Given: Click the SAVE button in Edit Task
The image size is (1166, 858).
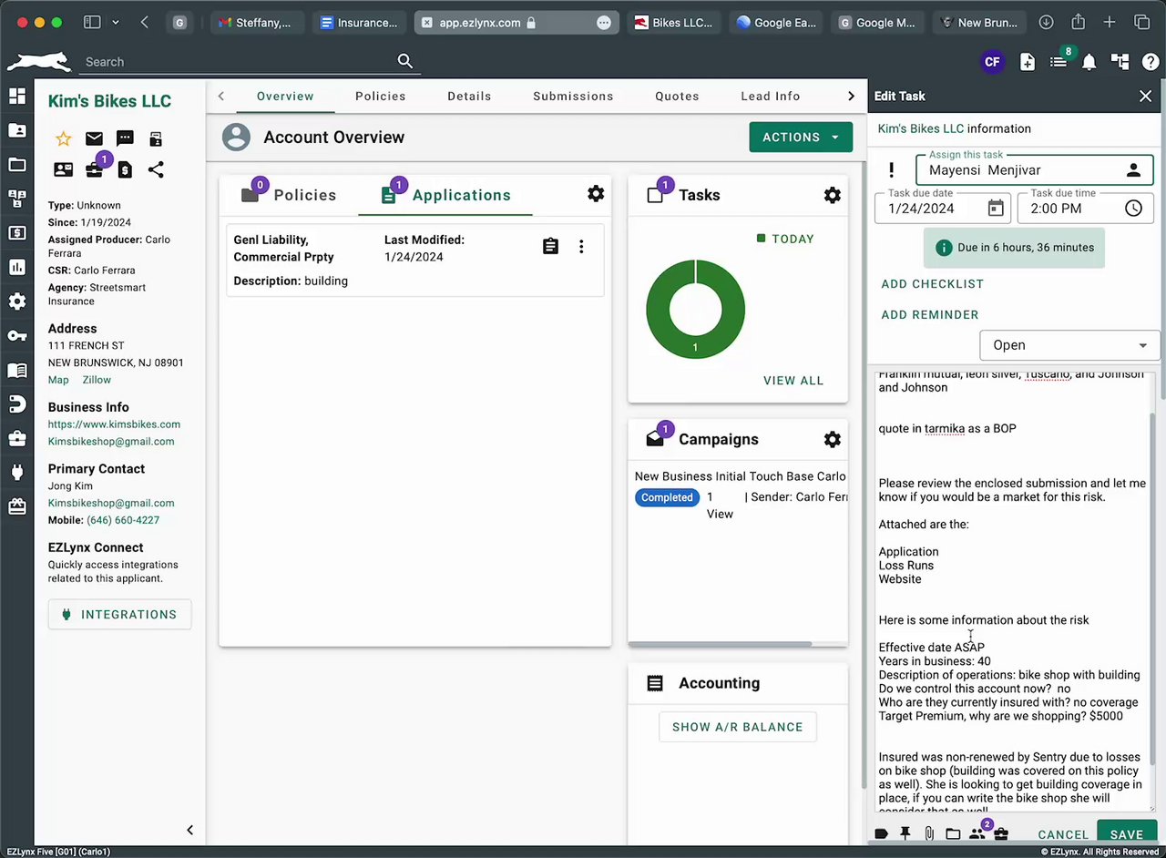Looking at the screenshot, I should [x=1126, y=834].
